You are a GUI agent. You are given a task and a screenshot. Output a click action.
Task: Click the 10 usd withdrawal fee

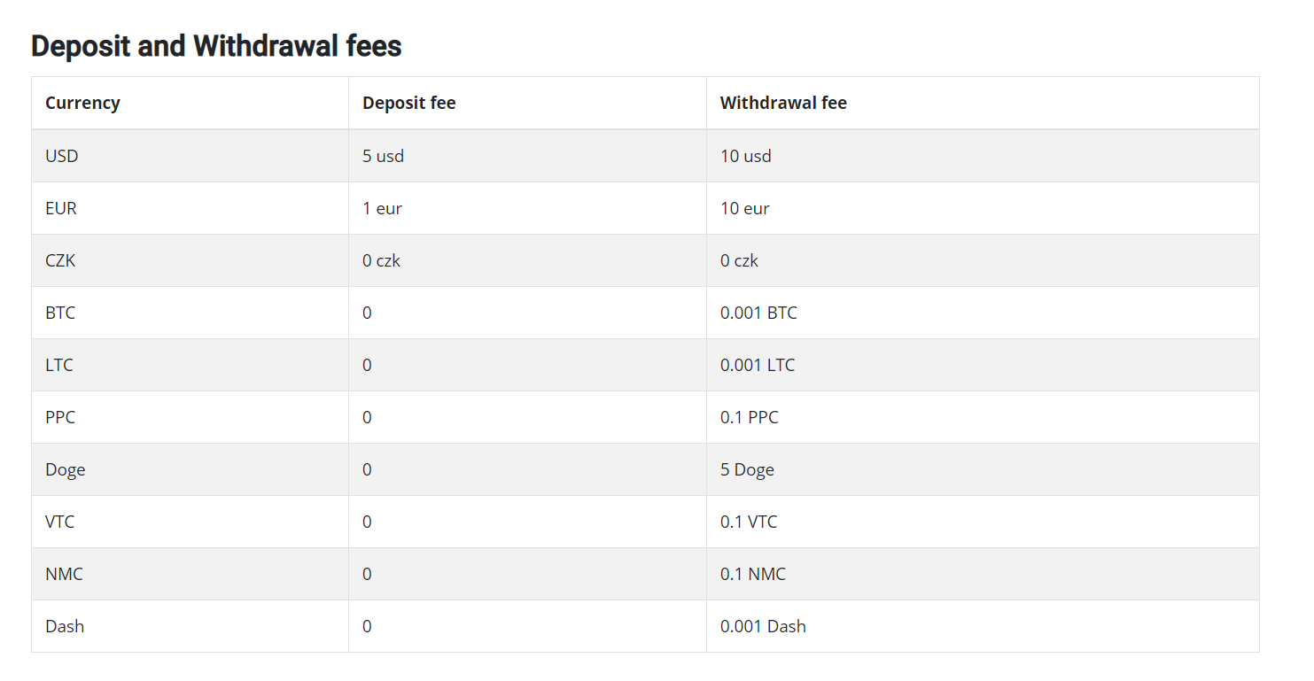(x=745, y=156)
